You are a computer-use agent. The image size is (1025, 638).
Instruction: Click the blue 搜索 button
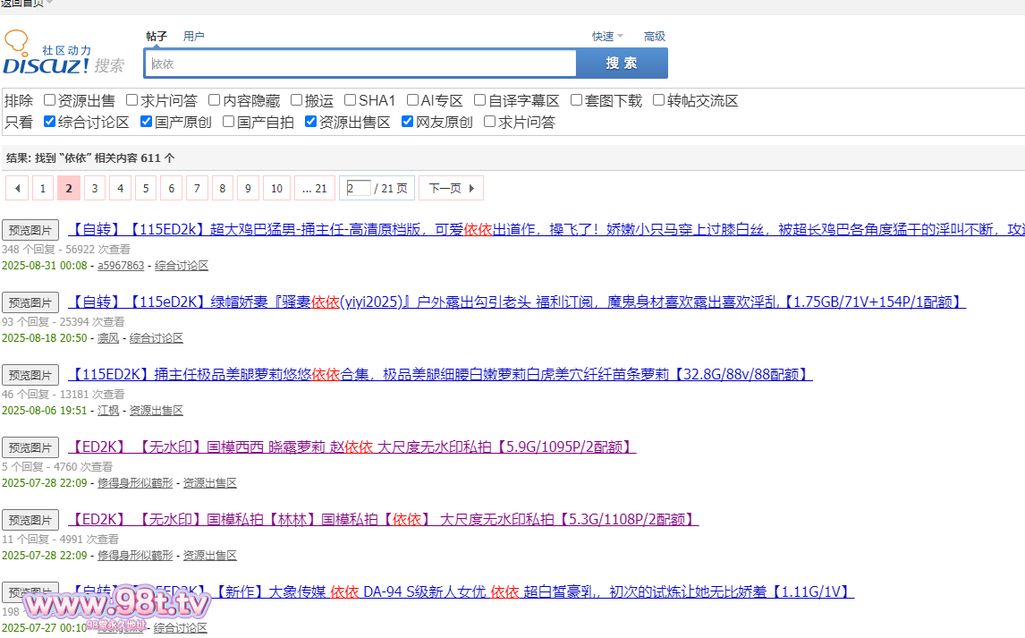(x=622, y=64)
